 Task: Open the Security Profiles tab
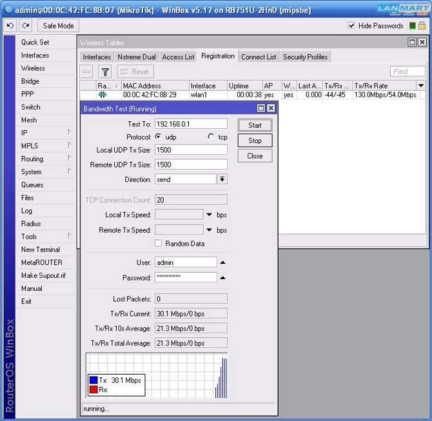coord(305,57)
